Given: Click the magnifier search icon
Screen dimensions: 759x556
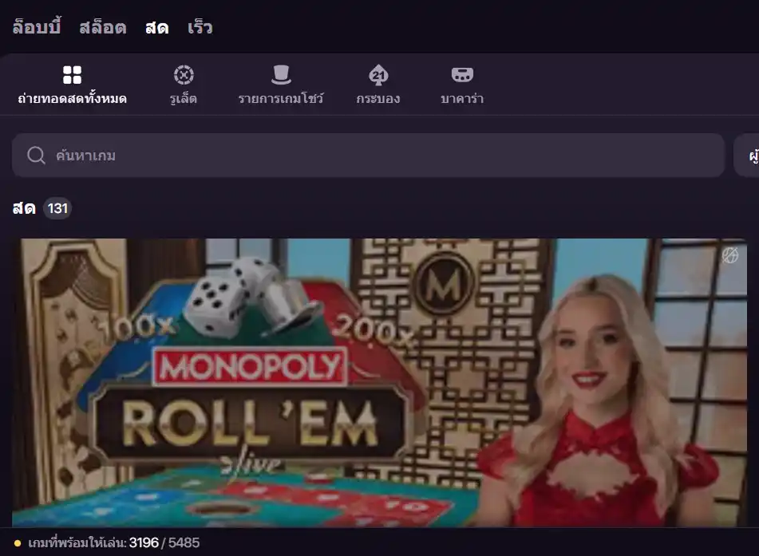Looking at the screenshot, I should coord(36,156).
